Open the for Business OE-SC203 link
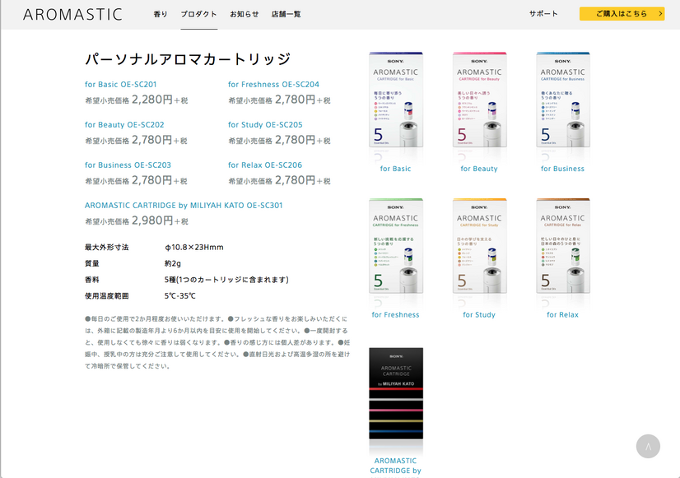Image resolution: width=680 pixels, height=478 pixels. coord(128,165)
